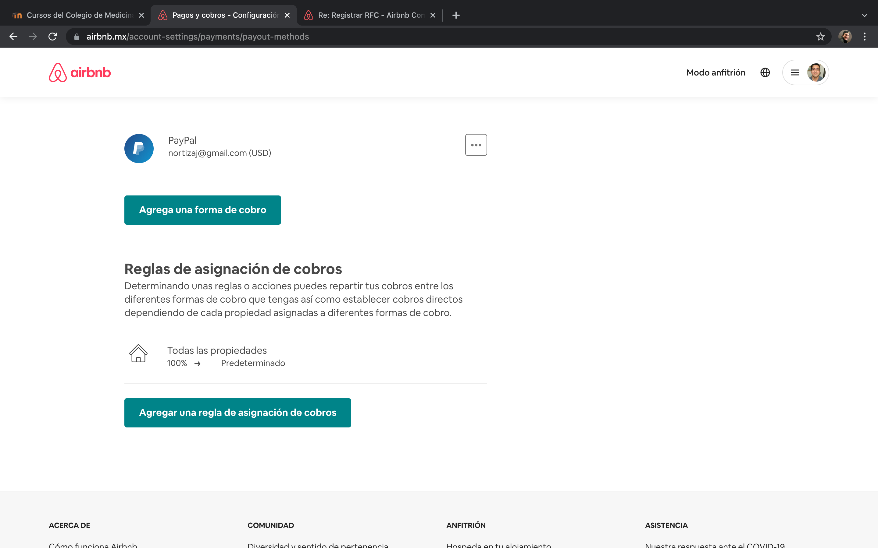Open Chrome three-dot menu
The image size is (878, 548).
coord(865,37)
